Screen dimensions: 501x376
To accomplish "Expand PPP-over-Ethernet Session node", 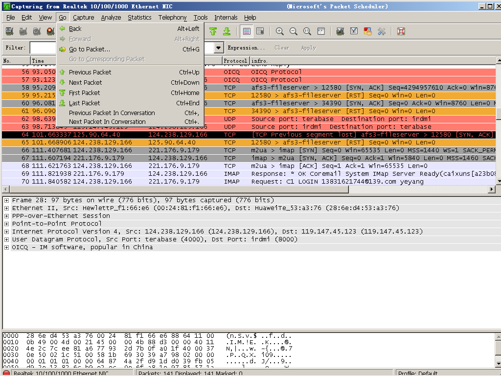I will (x=6, y=216).
